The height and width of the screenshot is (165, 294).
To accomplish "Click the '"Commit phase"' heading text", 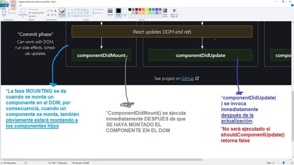I will click(x=35, y=34).
